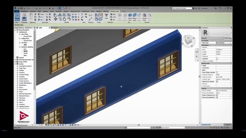Open the Architecture ribbon tab
Viewport: 246px width, 138px height.
tap(24, 11)
